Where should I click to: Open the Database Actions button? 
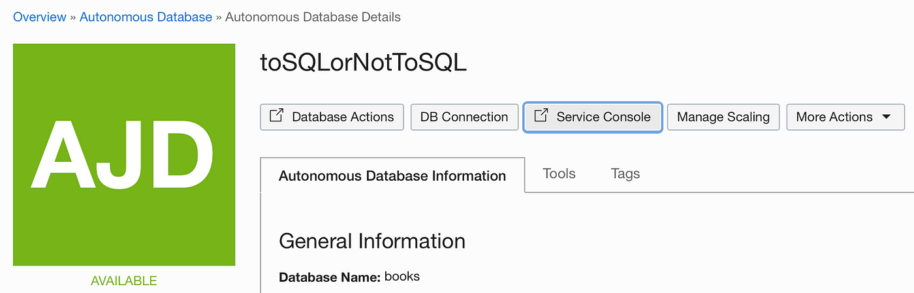tap(332, 117)
